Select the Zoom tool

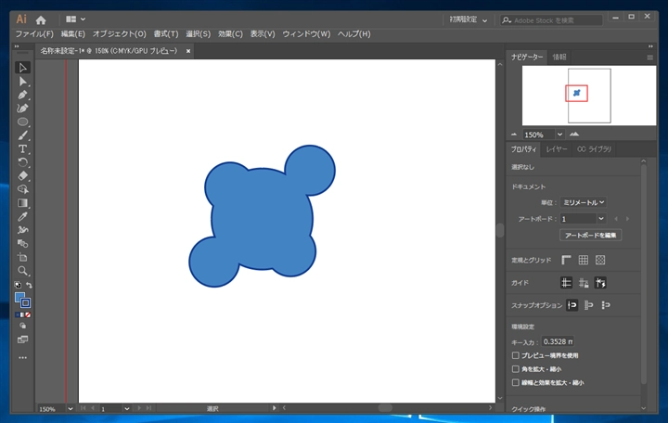(x=22, y=271)
